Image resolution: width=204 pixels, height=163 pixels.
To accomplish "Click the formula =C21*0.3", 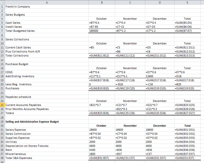I will pyautogui.click(x=160, y=109).
